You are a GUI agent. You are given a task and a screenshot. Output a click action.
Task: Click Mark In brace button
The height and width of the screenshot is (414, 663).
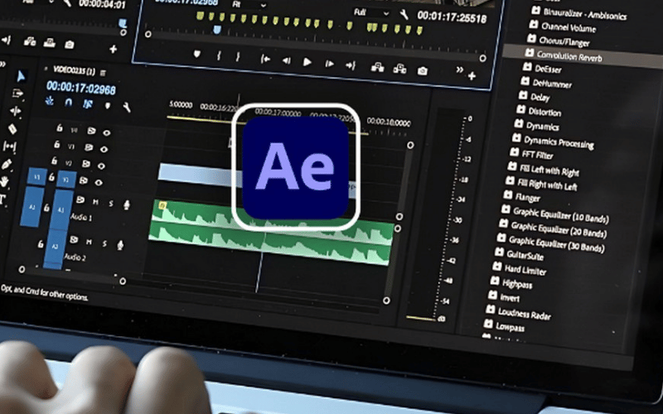tap(219, 55)
